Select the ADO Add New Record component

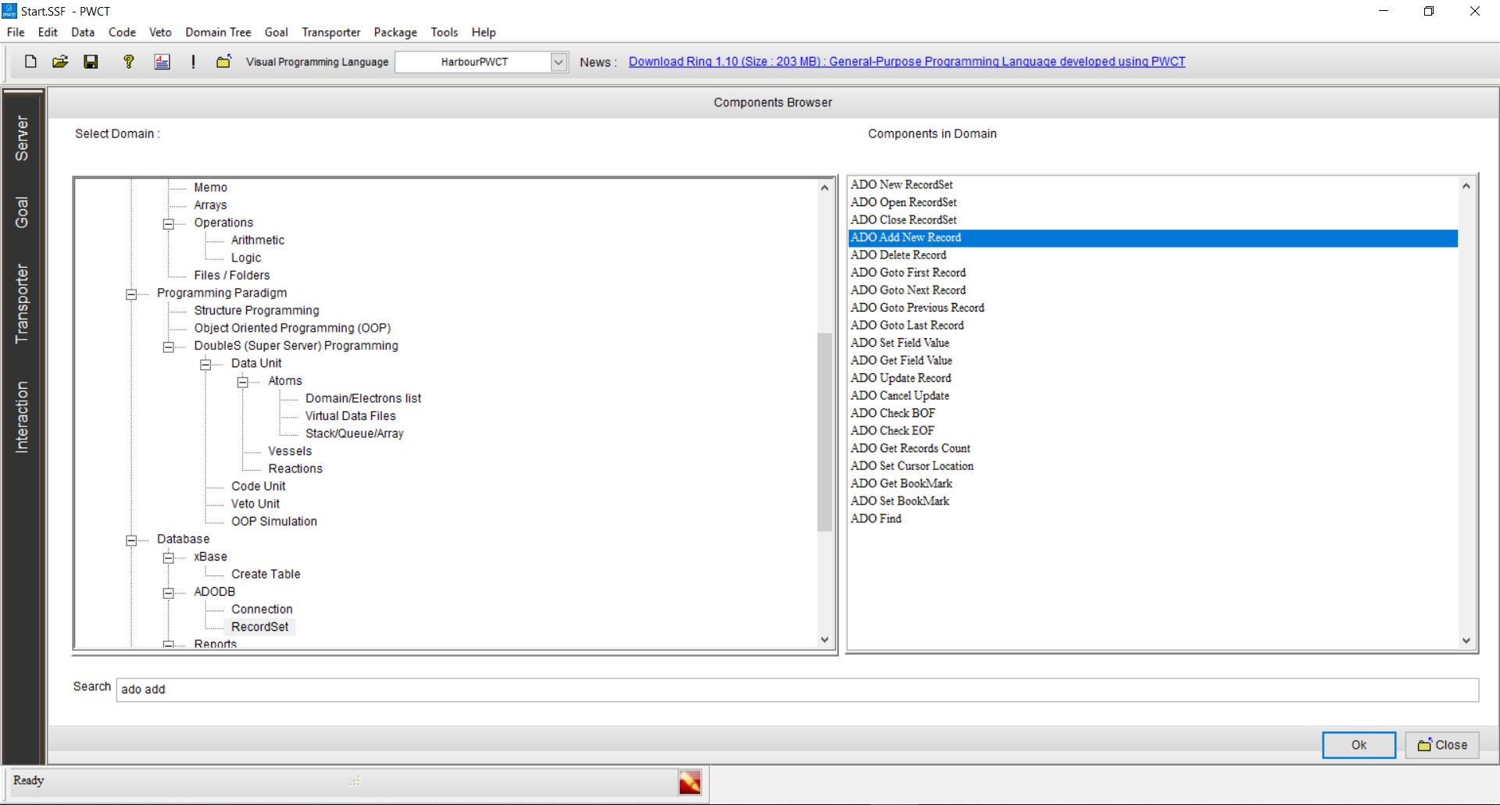pos(1153,237)
